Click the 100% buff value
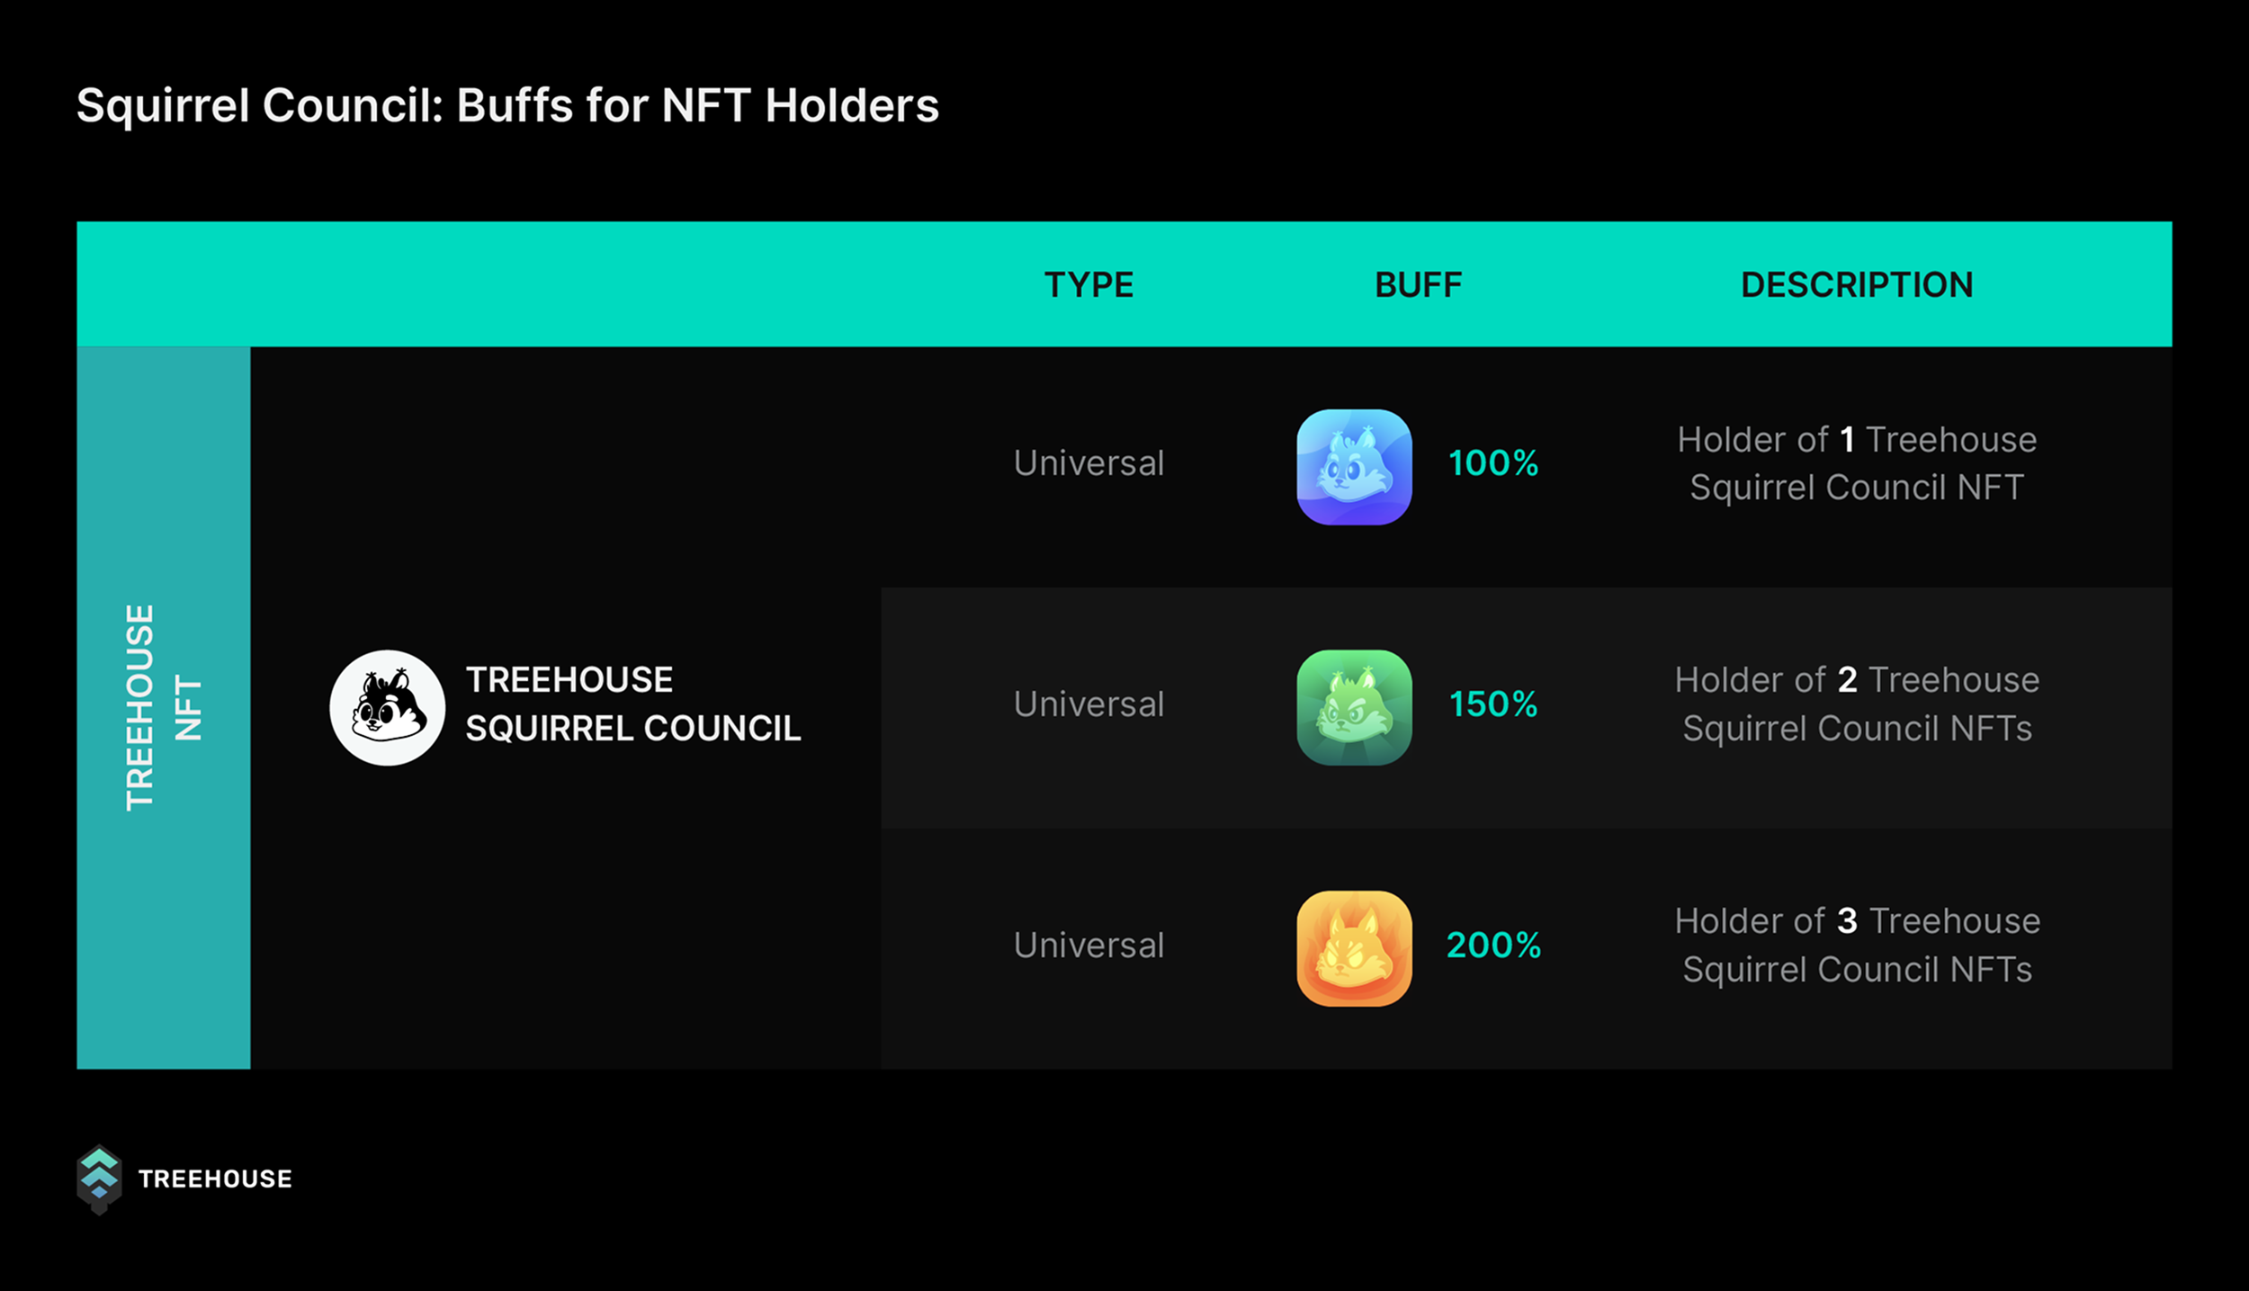This screenshot has height=1291, width=2249. (x=1493, y=463)
